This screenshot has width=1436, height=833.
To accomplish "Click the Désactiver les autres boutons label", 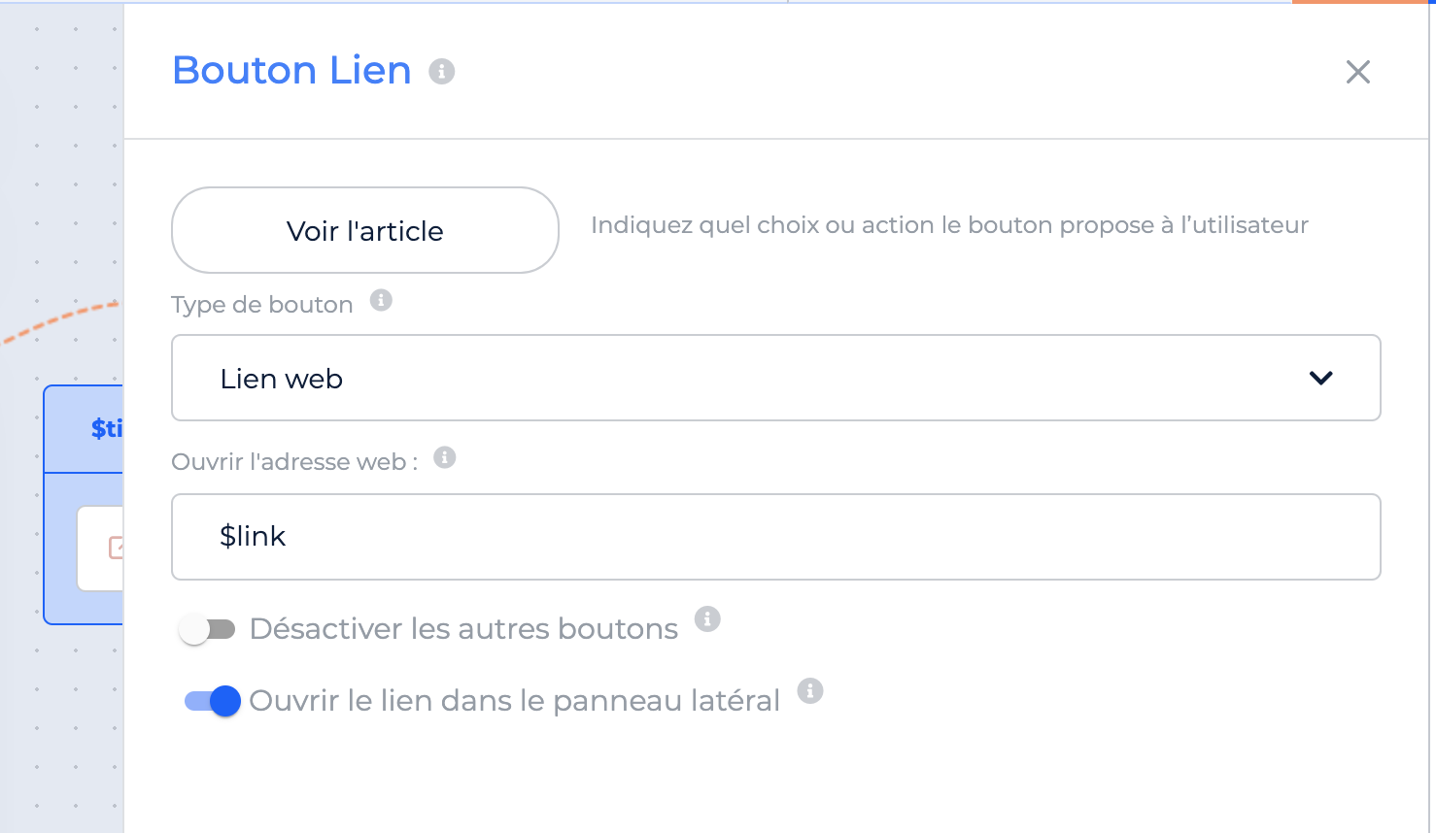I will tap(463, 629).
